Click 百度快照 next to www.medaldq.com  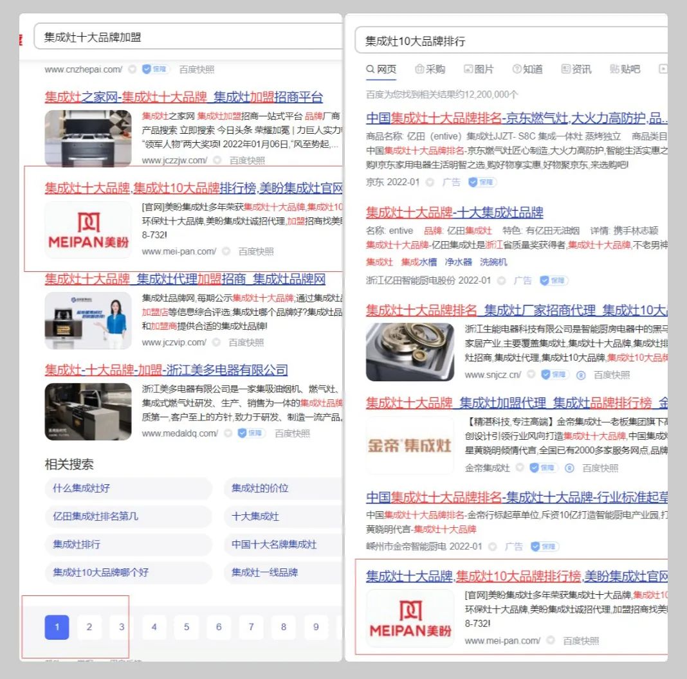click(x=292, y=433)
